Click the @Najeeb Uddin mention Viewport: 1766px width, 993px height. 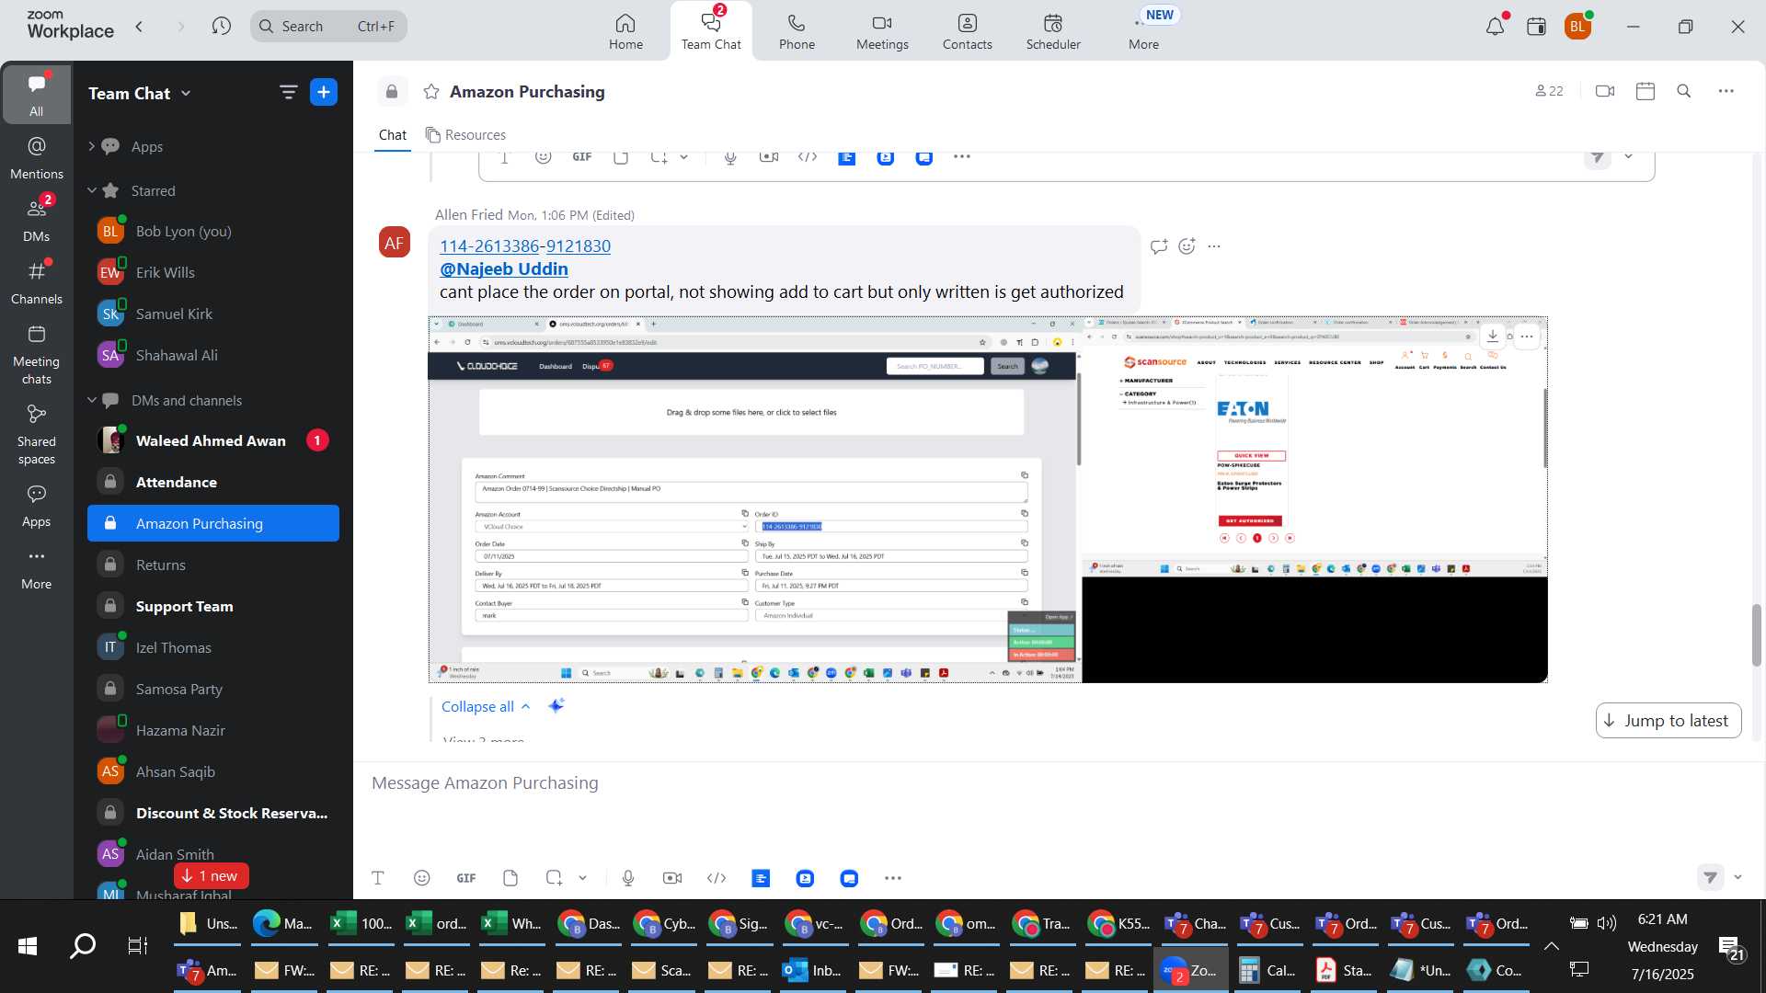(x=503, y=268)
